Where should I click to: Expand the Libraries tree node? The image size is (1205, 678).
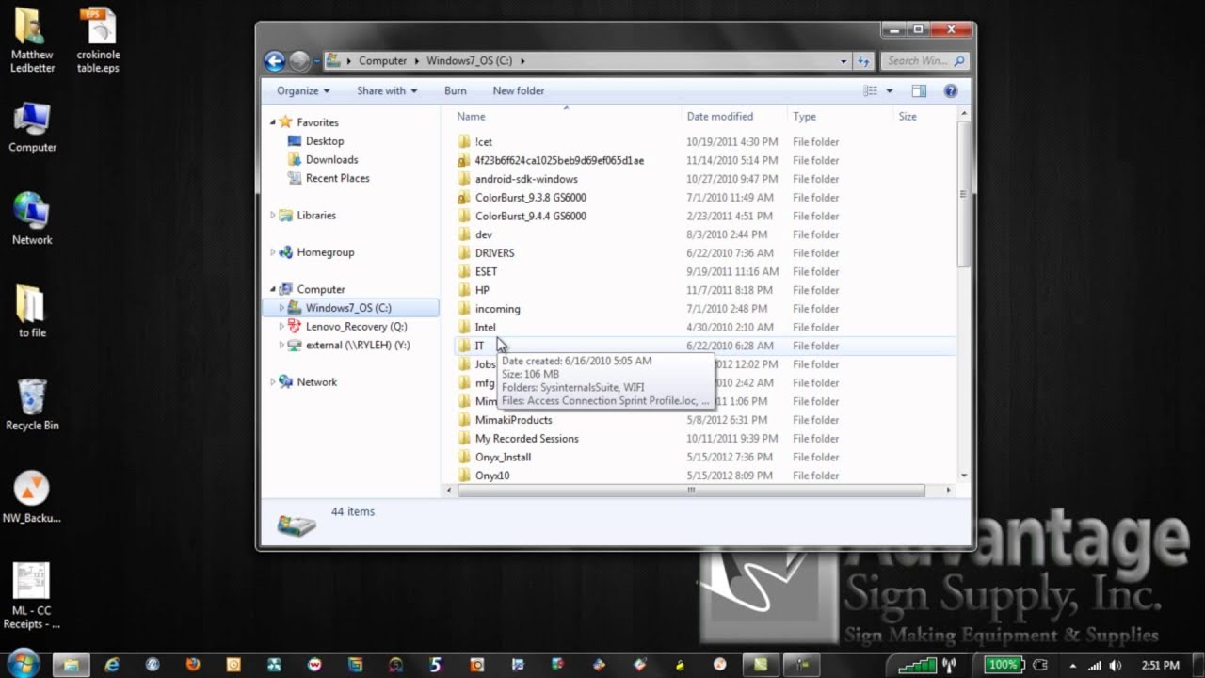[273, 216]
